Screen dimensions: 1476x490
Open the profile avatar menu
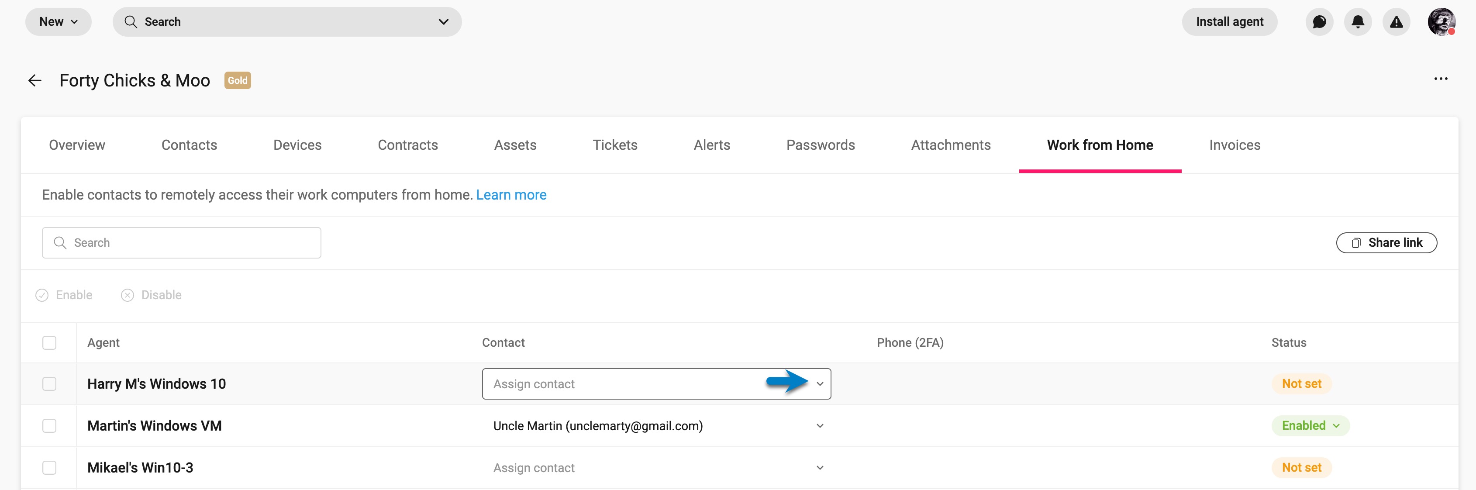coord(1442,22)
